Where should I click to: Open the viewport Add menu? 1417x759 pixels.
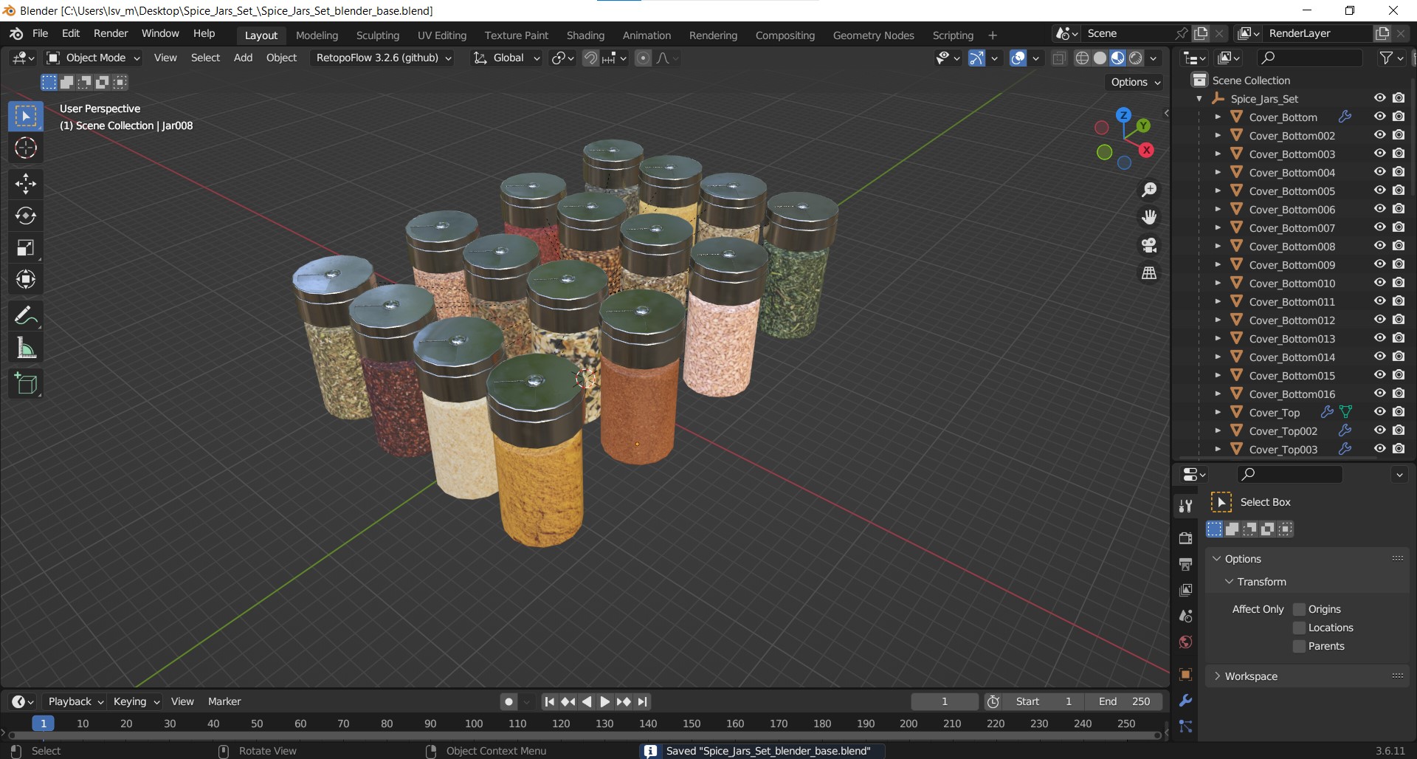pos(243,58)
